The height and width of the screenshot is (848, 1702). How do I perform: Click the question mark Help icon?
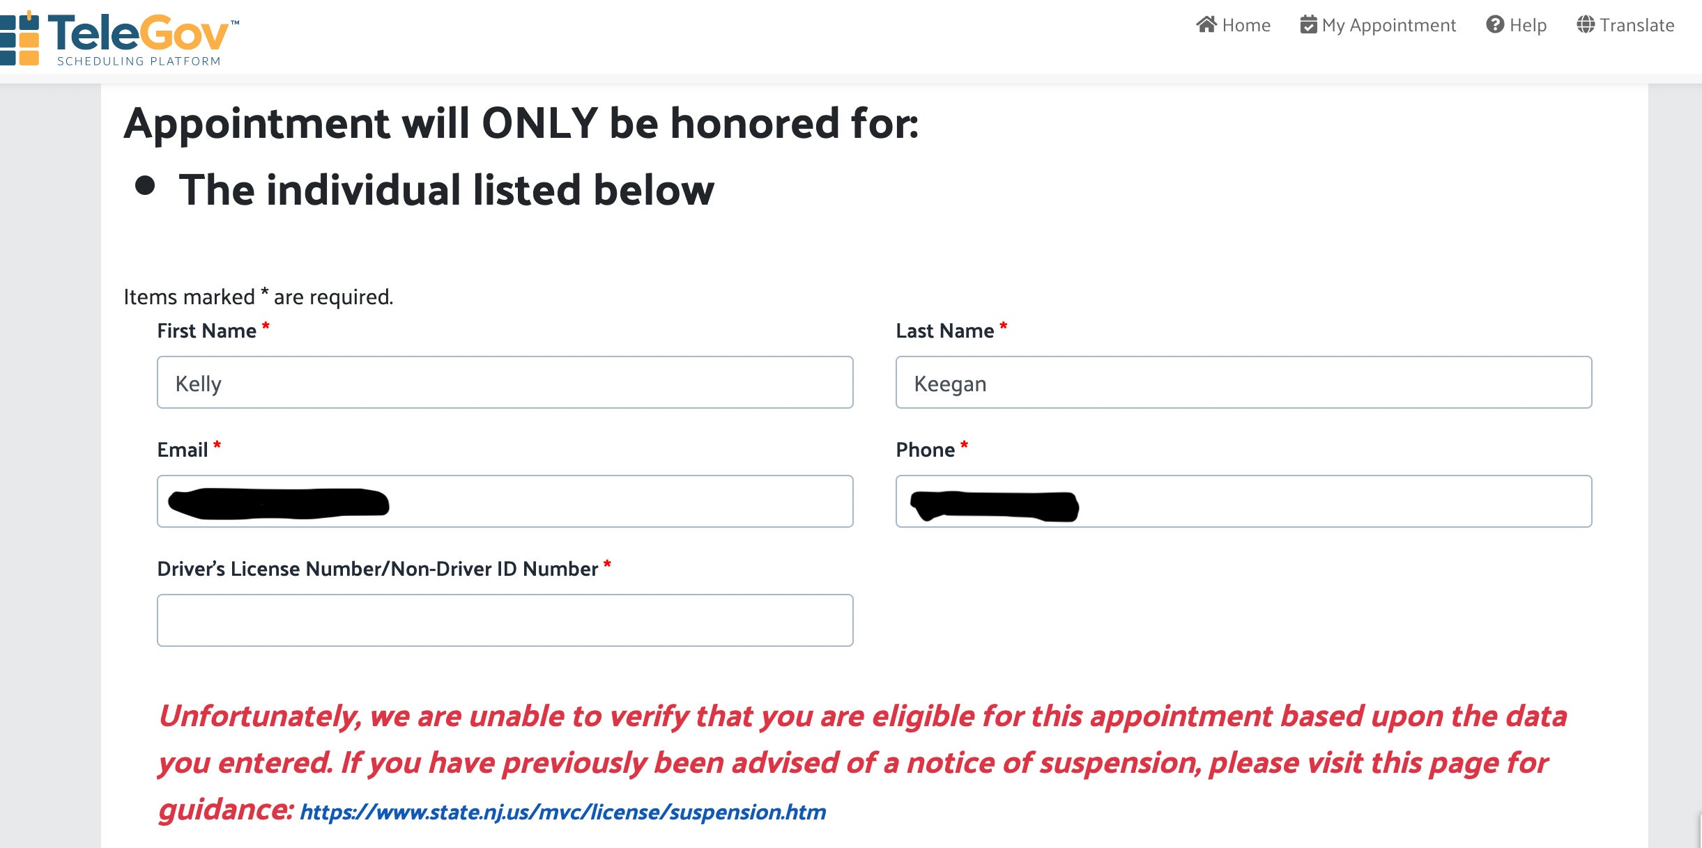[1494, 25]
